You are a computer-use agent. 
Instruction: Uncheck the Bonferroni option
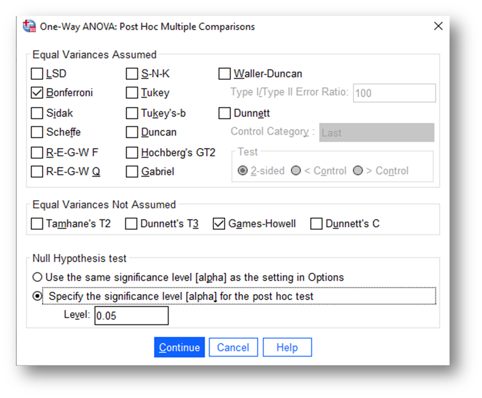37,93
